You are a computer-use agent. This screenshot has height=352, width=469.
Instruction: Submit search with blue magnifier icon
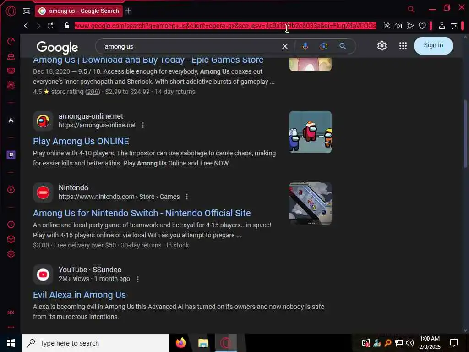tap(343, 46)
